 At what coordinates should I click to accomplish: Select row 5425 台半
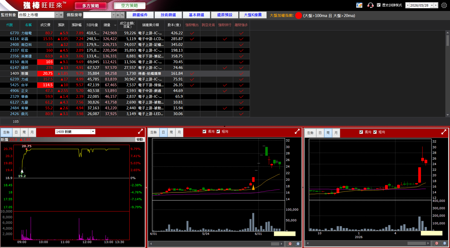[125, 85]
